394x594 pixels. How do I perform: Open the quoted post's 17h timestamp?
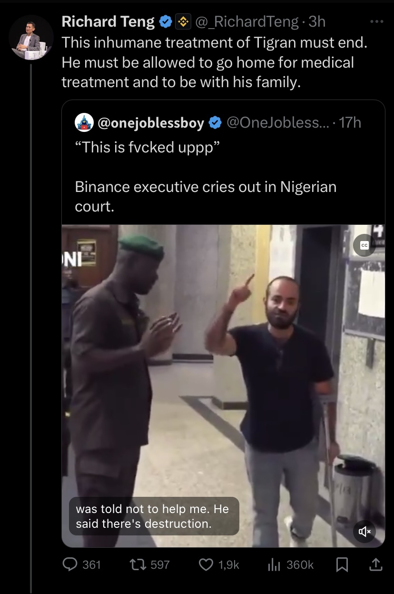coord(350,123)
